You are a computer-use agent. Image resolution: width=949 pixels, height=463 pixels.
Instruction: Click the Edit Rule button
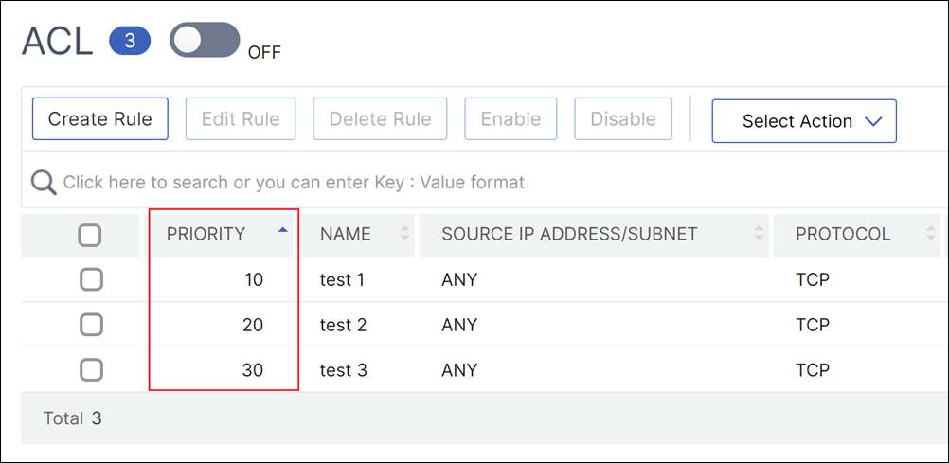point(241,118)
